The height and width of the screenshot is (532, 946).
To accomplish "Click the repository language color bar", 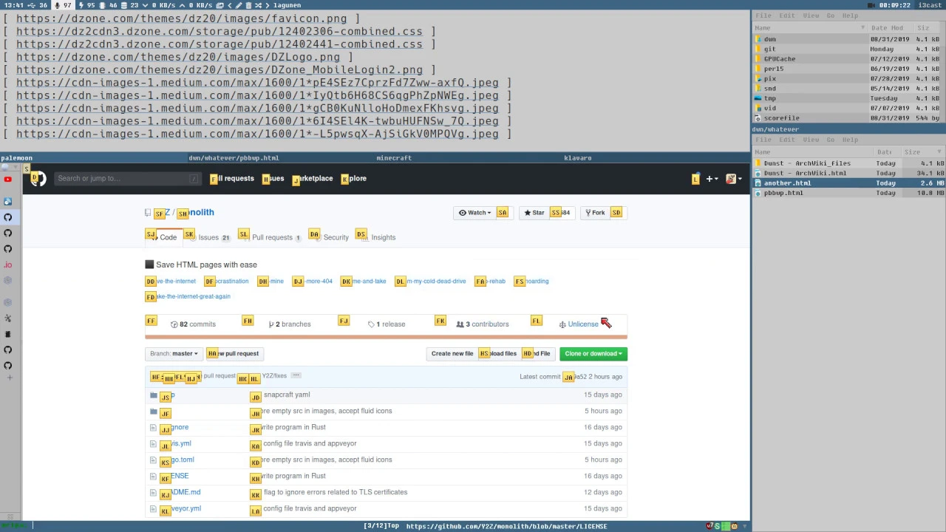I will (x=386, y=337).
